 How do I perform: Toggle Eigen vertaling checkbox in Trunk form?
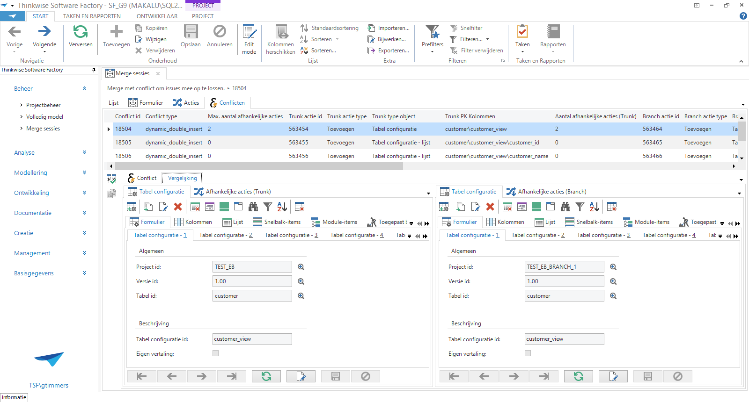pos(216,353)
